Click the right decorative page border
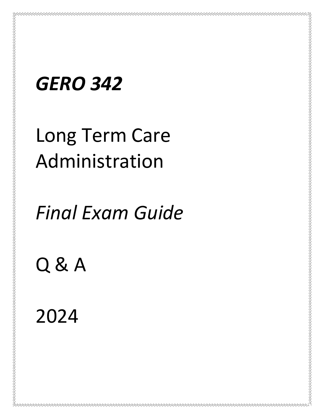 coord(310,210)
